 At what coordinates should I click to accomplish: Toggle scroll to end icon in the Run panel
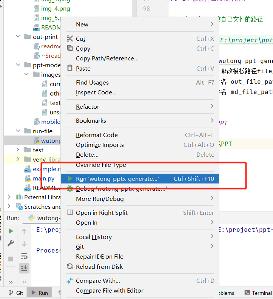pos(24,268)
